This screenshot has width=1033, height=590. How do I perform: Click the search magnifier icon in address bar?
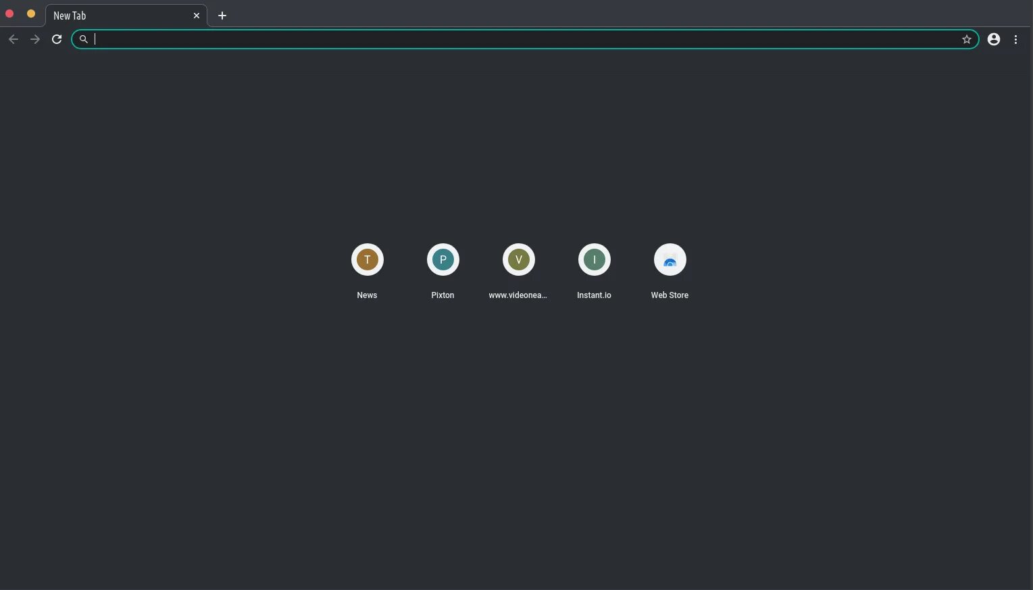(x=84, y=39)
